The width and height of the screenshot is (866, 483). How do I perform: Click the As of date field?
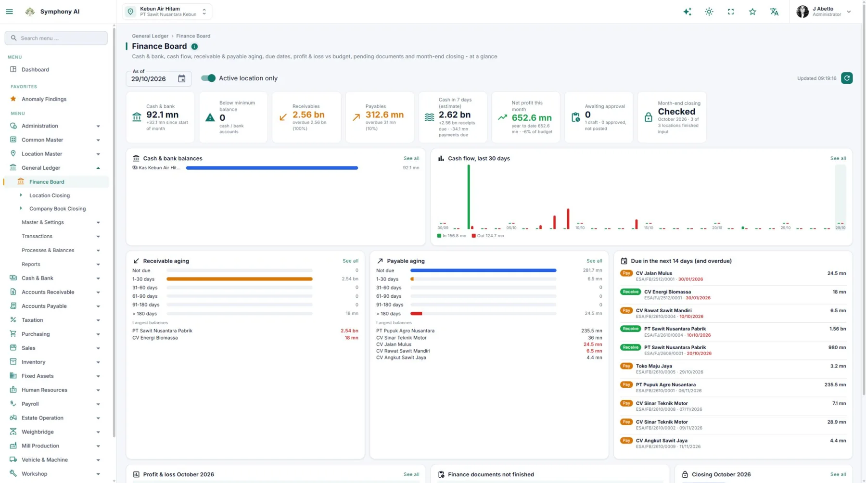click(159, 78)
